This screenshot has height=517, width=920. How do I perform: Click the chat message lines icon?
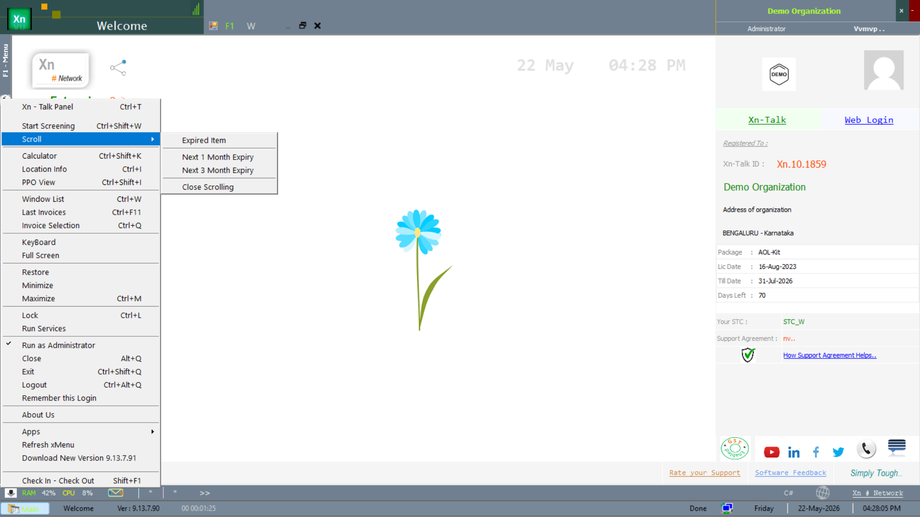(897, 447)
